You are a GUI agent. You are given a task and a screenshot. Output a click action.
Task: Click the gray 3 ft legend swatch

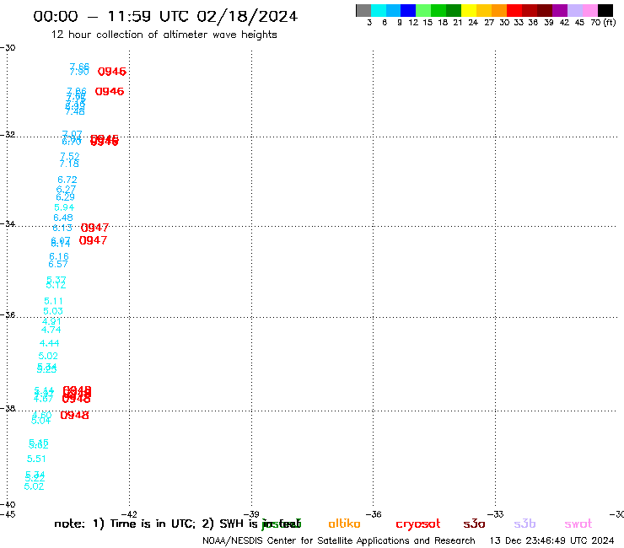click(x=363, y=10)
